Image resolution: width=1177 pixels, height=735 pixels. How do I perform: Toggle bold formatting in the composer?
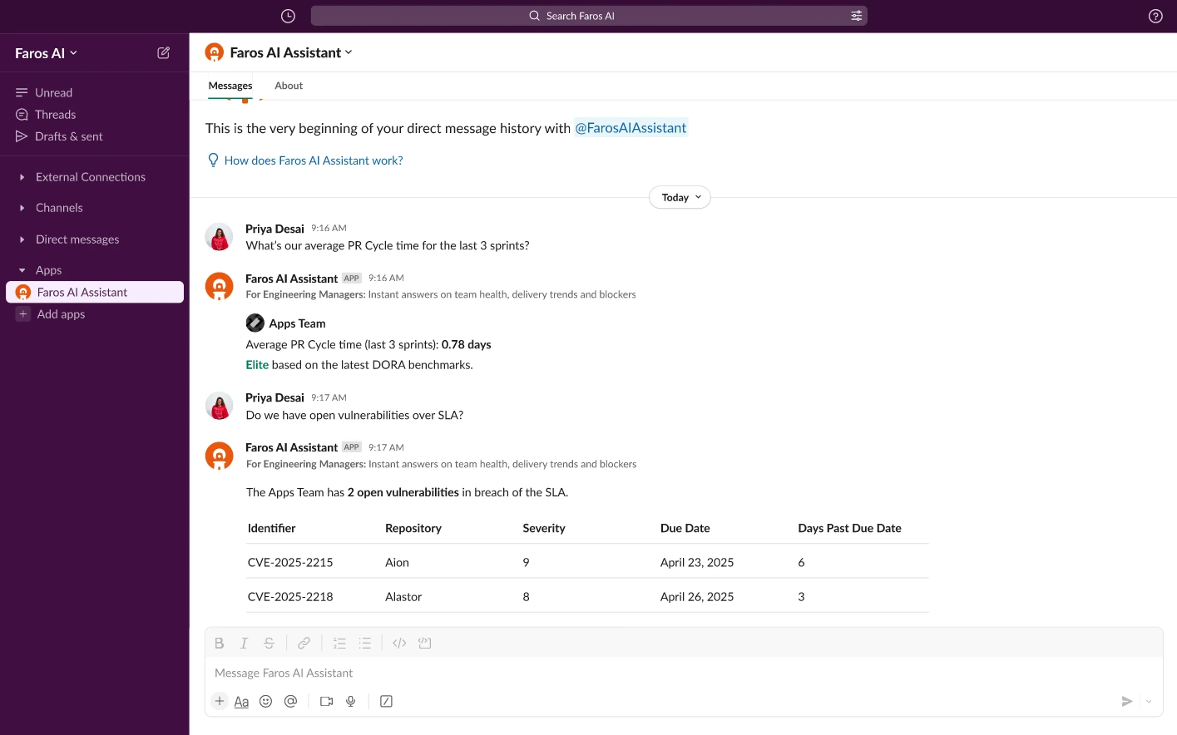pos(219,642)
